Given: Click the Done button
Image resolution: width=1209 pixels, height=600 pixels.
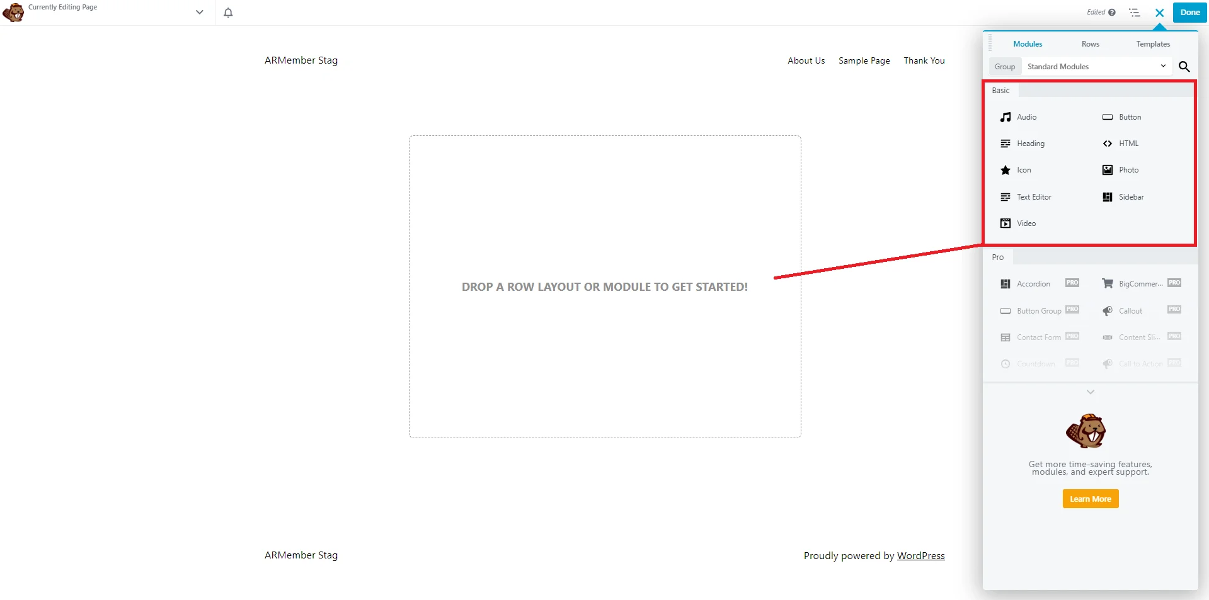Looking at the screenshot, I should (1189, 13).
